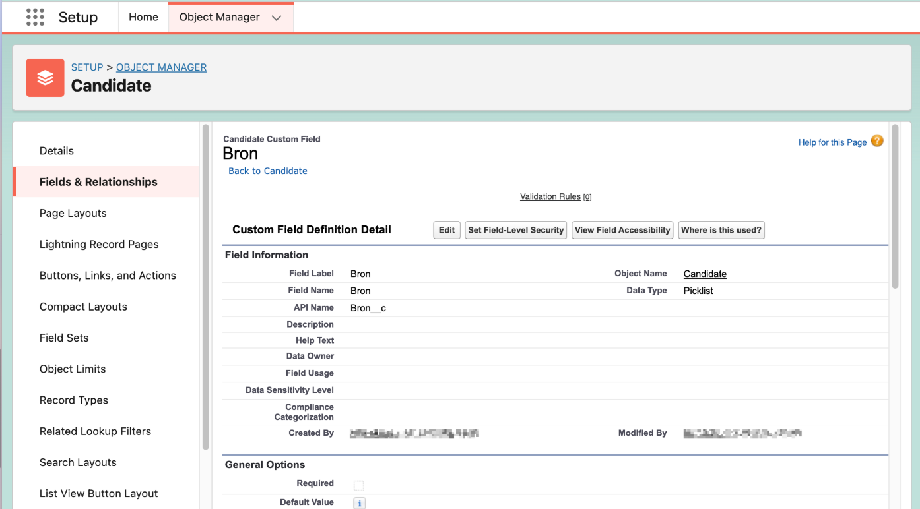Click the main page vertical scrollbar
This screenshot has width=920, height=509.
click(x=895, y=206)
